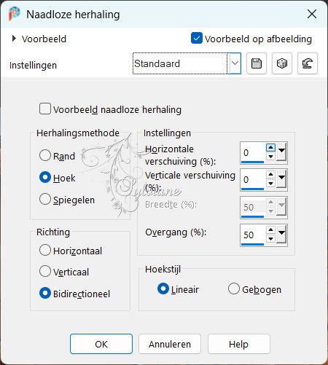Click the reset to default arrow icon
Screen dimensions: 328x365
(x=308, y=63)
